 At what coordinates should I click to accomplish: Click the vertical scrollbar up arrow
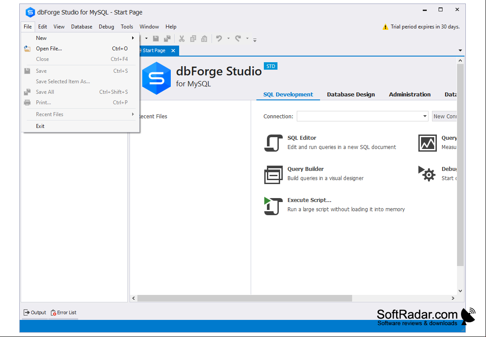[x=460, y=60]
